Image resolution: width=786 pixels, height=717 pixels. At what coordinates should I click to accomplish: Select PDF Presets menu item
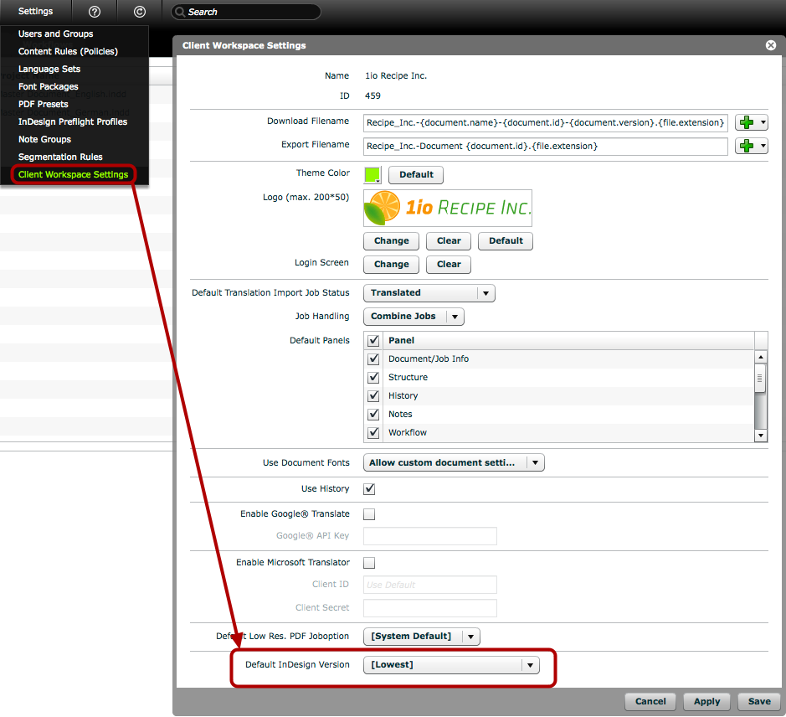(x=44, y=104)
